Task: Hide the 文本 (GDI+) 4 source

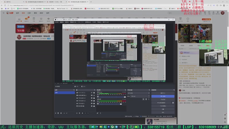Action: pos(92,98)
